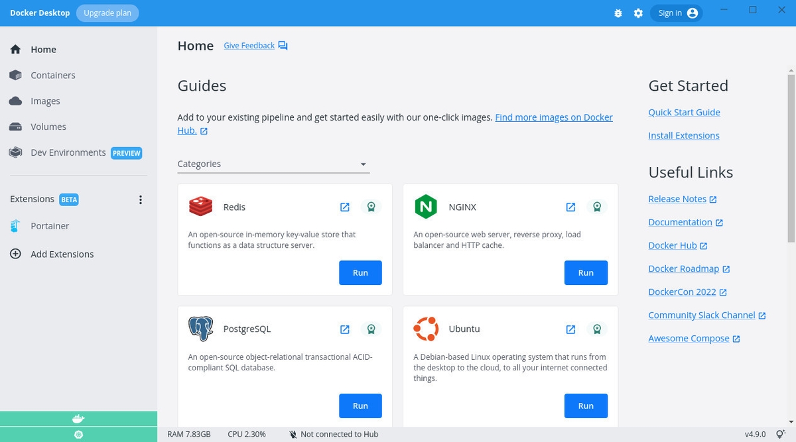Open the Portainer extension
796x442 pixels.
pos(50,226)
